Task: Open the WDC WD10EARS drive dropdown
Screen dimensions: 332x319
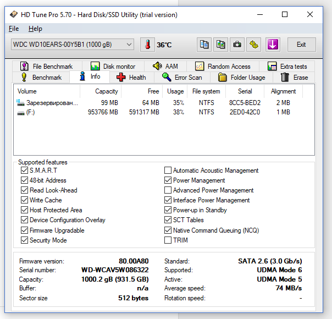Action: click(x=72, y=45)
